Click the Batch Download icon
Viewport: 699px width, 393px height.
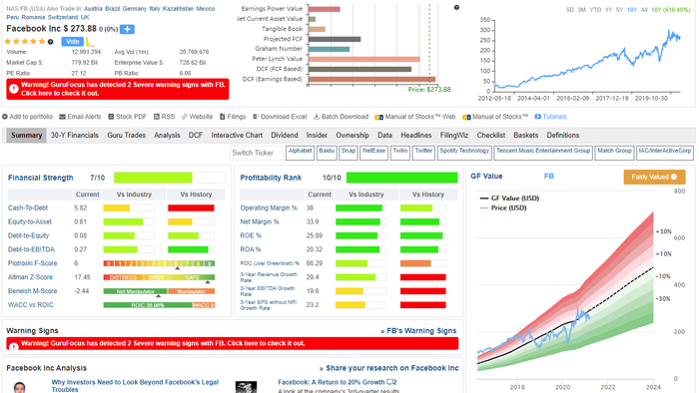(317, 117)
